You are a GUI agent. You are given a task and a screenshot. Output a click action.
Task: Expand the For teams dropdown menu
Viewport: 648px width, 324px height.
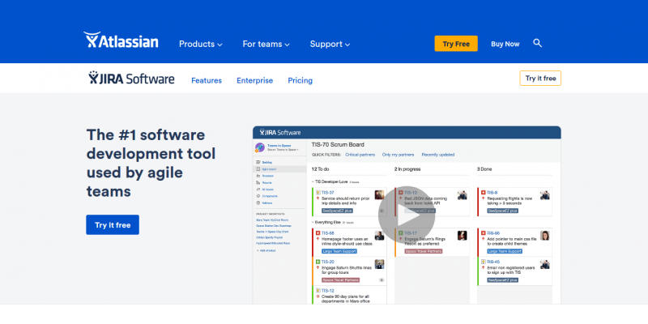coord(266,44)
